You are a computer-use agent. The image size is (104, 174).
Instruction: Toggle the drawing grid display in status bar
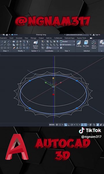(57, 125)
